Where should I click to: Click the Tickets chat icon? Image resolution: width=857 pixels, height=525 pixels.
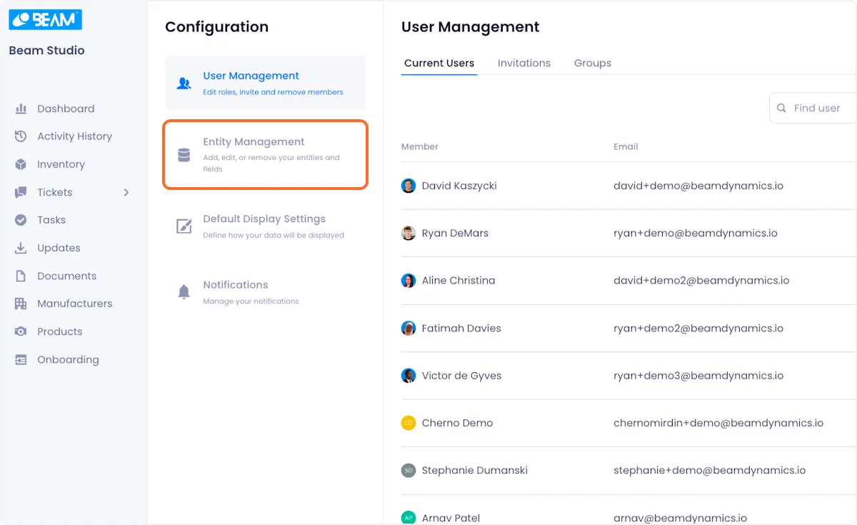click(21, 192)
